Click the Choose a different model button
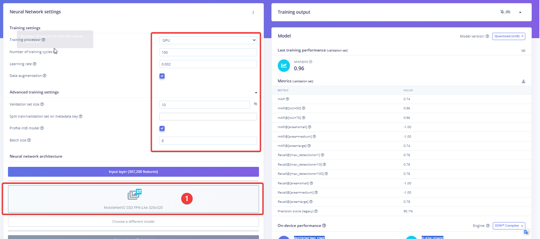Viewport: 540px width, 239px height. [x=133, y=222]
